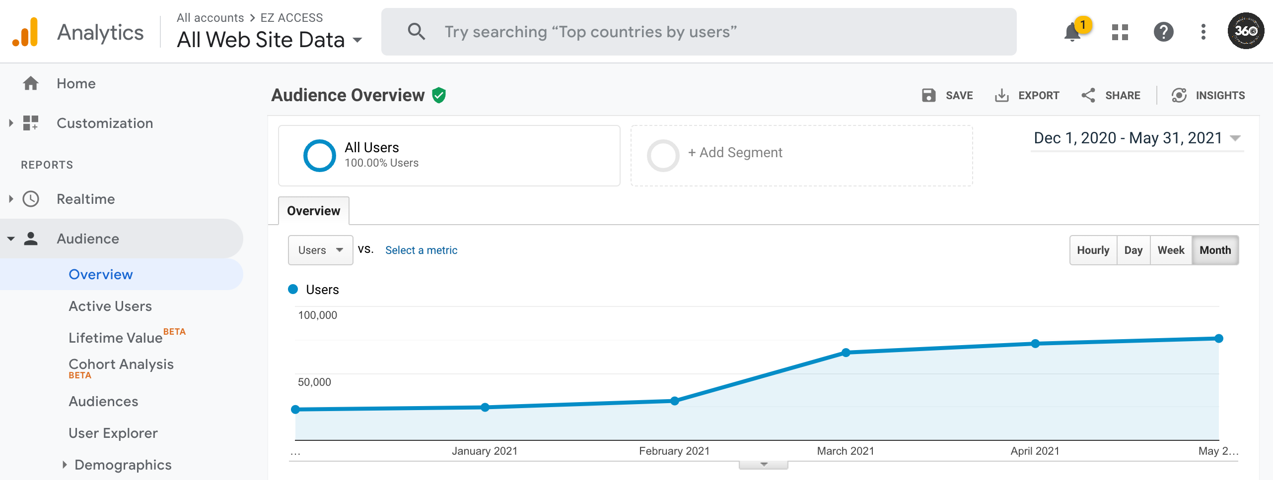
Task: Switch chart granularity to Hourly
Action: [x=1093, y=250]
